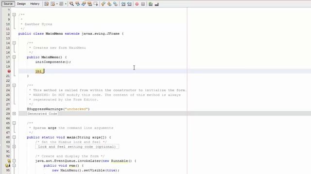Click the "extends" keyword on line 12

click(72, 33)
